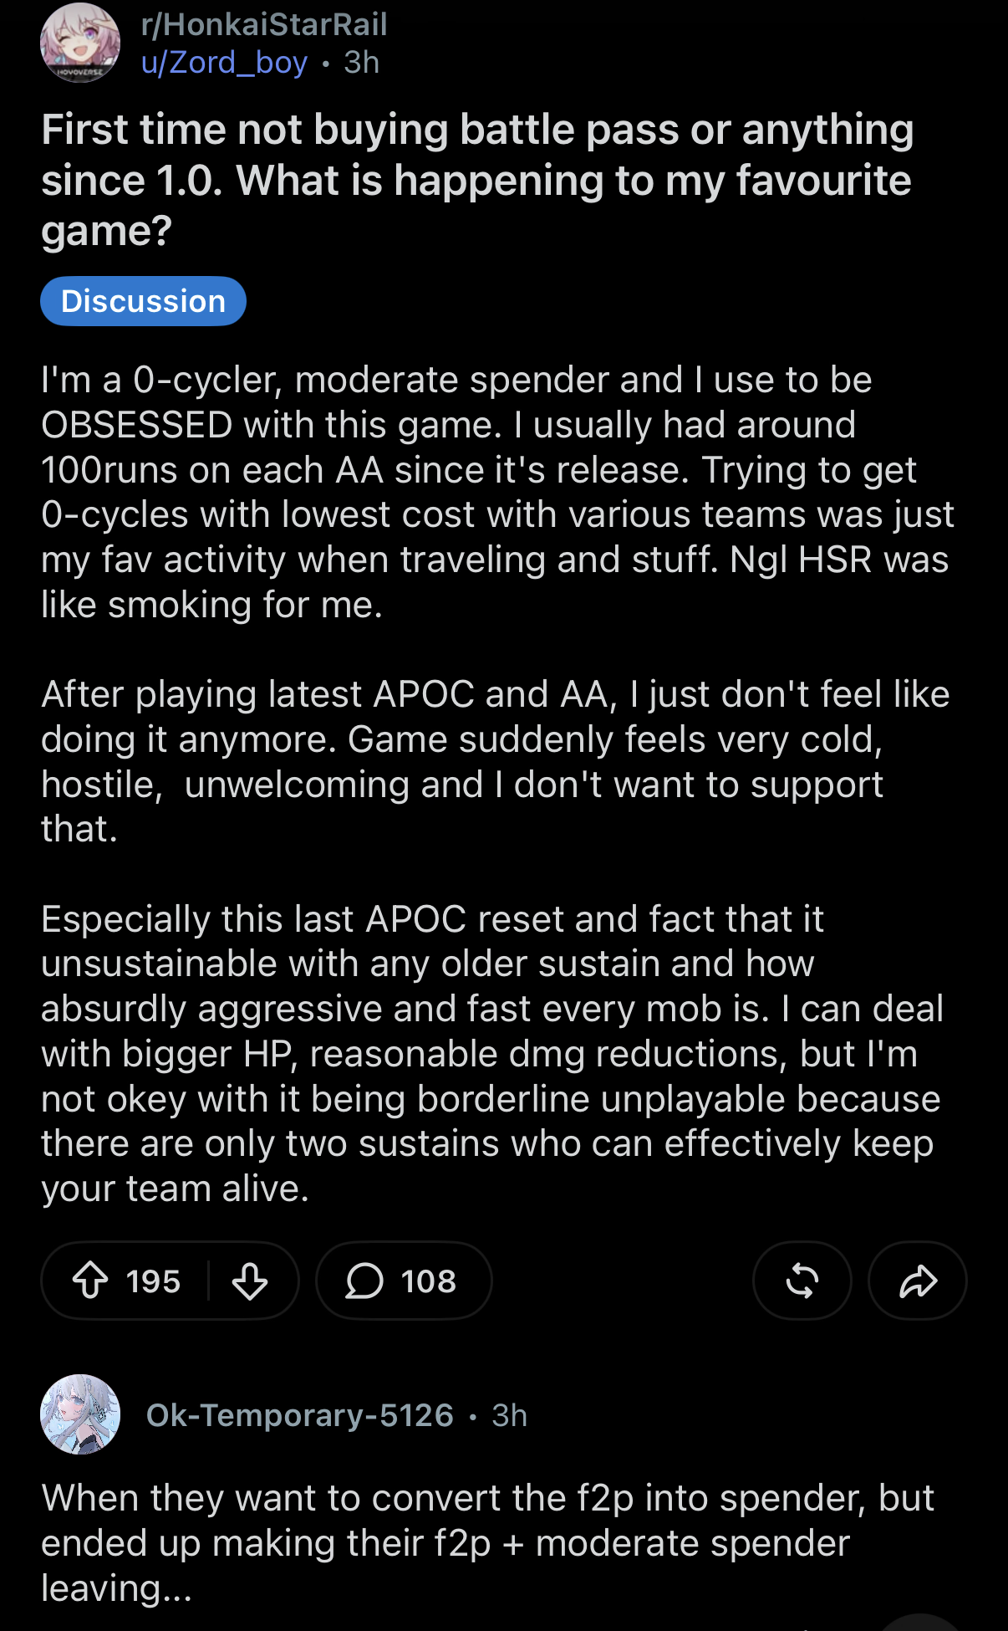This screenshot has height=1631, width=1008.
Task: Open the comments via speech bubble icon
Action: [x=364, y=1281]
